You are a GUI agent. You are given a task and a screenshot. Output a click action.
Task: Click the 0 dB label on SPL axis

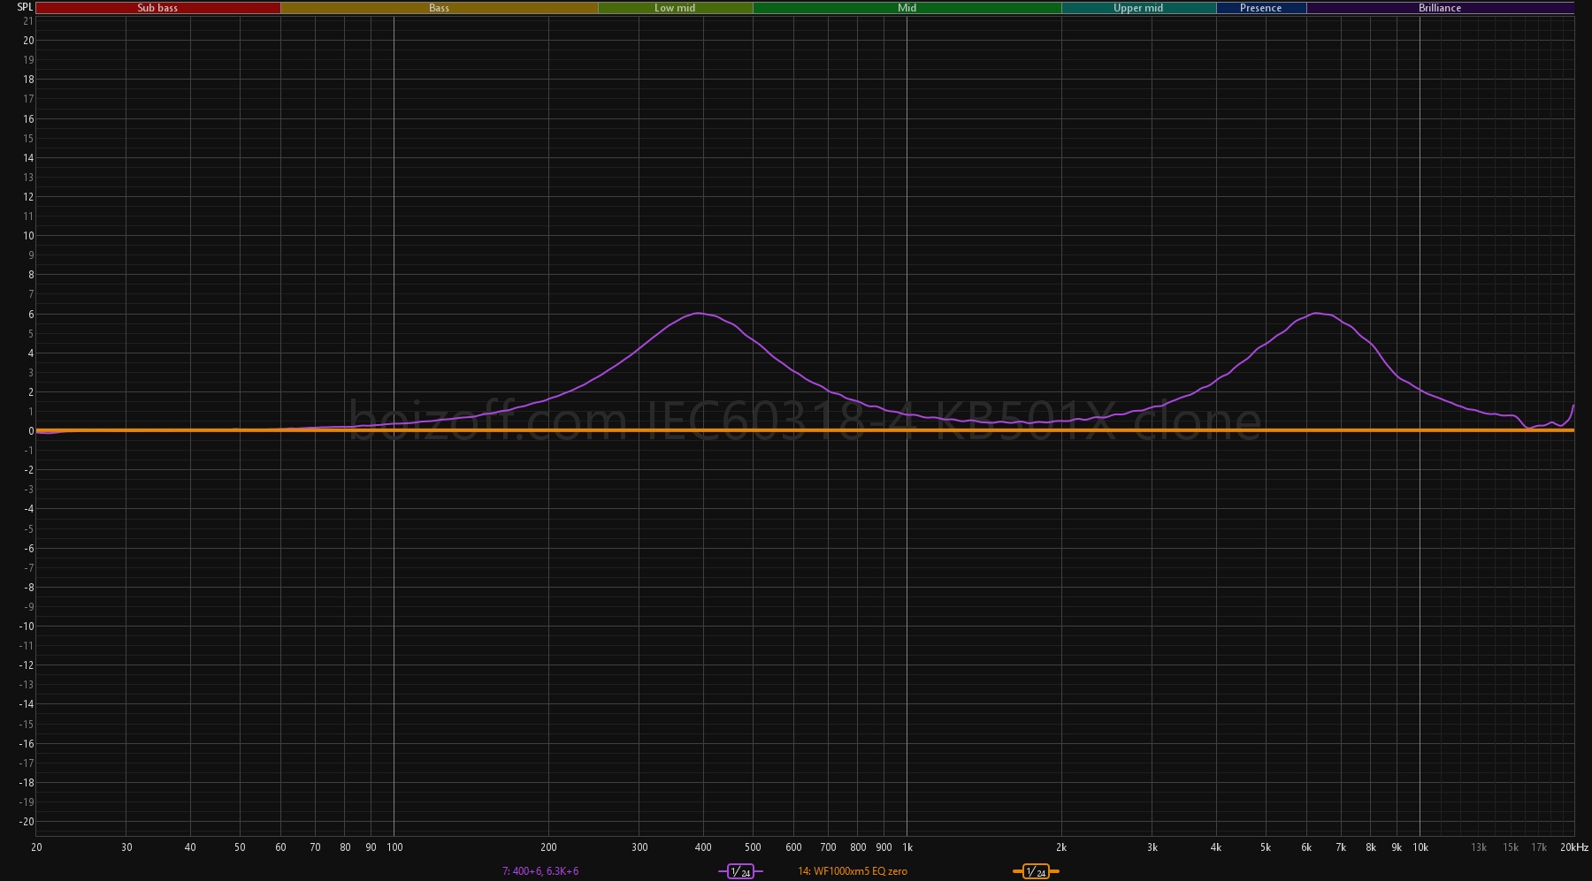click(x=30, y=431)
